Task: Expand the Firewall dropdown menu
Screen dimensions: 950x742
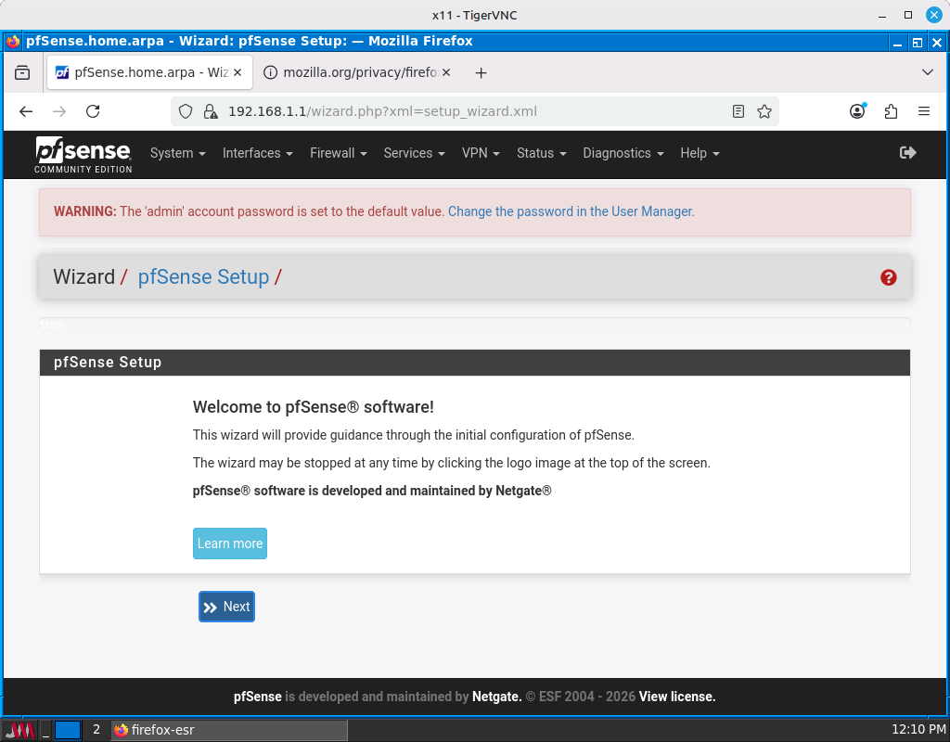Action: (338, 153)
